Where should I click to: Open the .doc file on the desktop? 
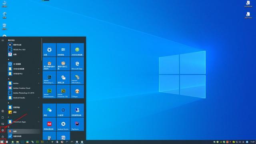point(248,15)
